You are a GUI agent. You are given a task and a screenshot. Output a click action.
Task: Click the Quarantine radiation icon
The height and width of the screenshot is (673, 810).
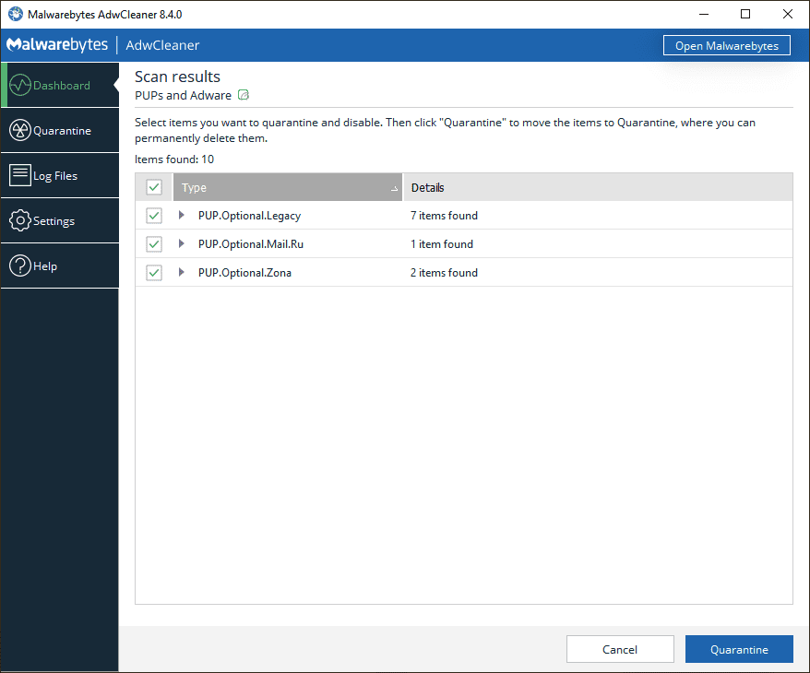tap(20, 131)
